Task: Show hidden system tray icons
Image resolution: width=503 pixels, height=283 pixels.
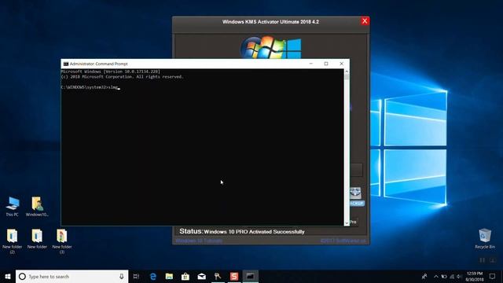Action: (x=436, y=276)
